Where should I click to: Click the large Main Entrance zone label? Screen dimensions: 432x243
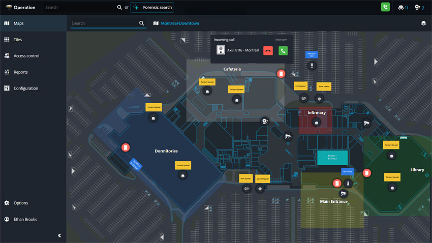point(333,201)
